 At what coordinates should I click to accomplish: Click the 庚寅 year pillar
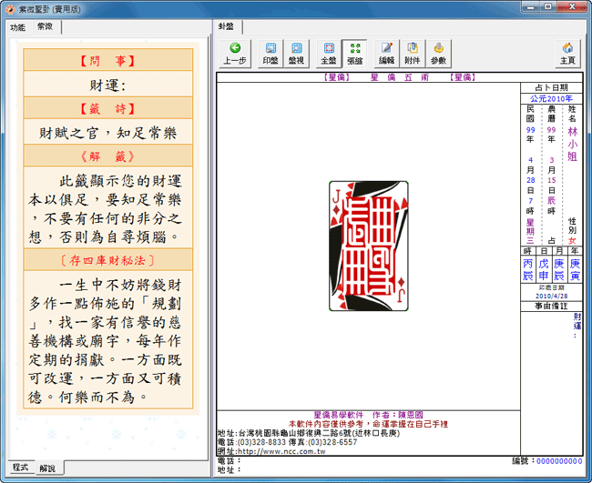click(575, 269)
